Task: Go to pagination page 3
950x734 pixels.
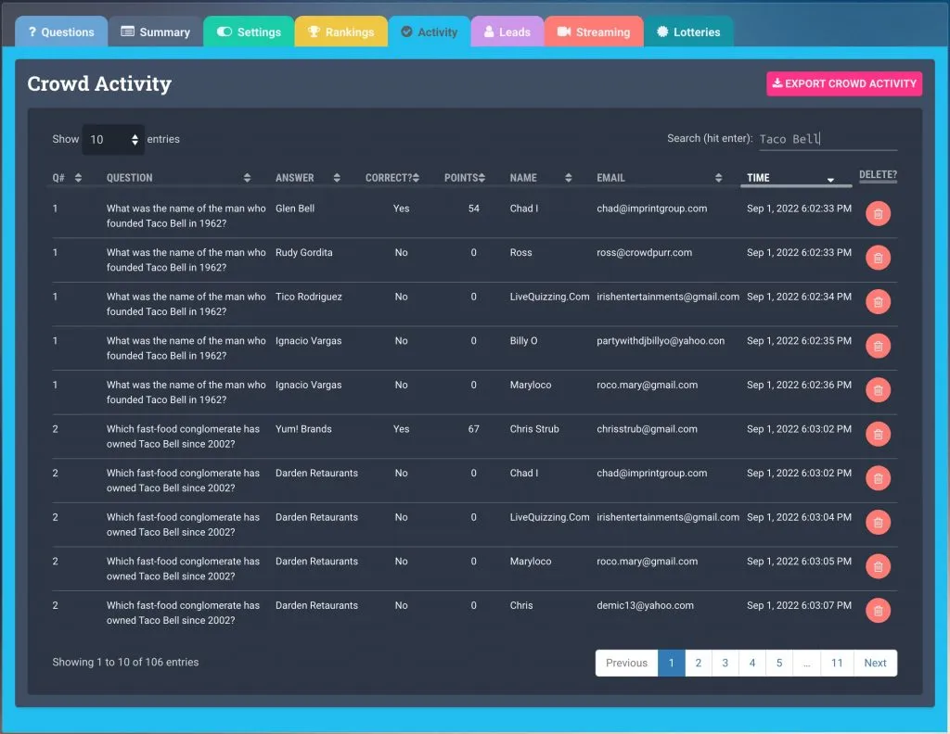Action: coord(725,663)
